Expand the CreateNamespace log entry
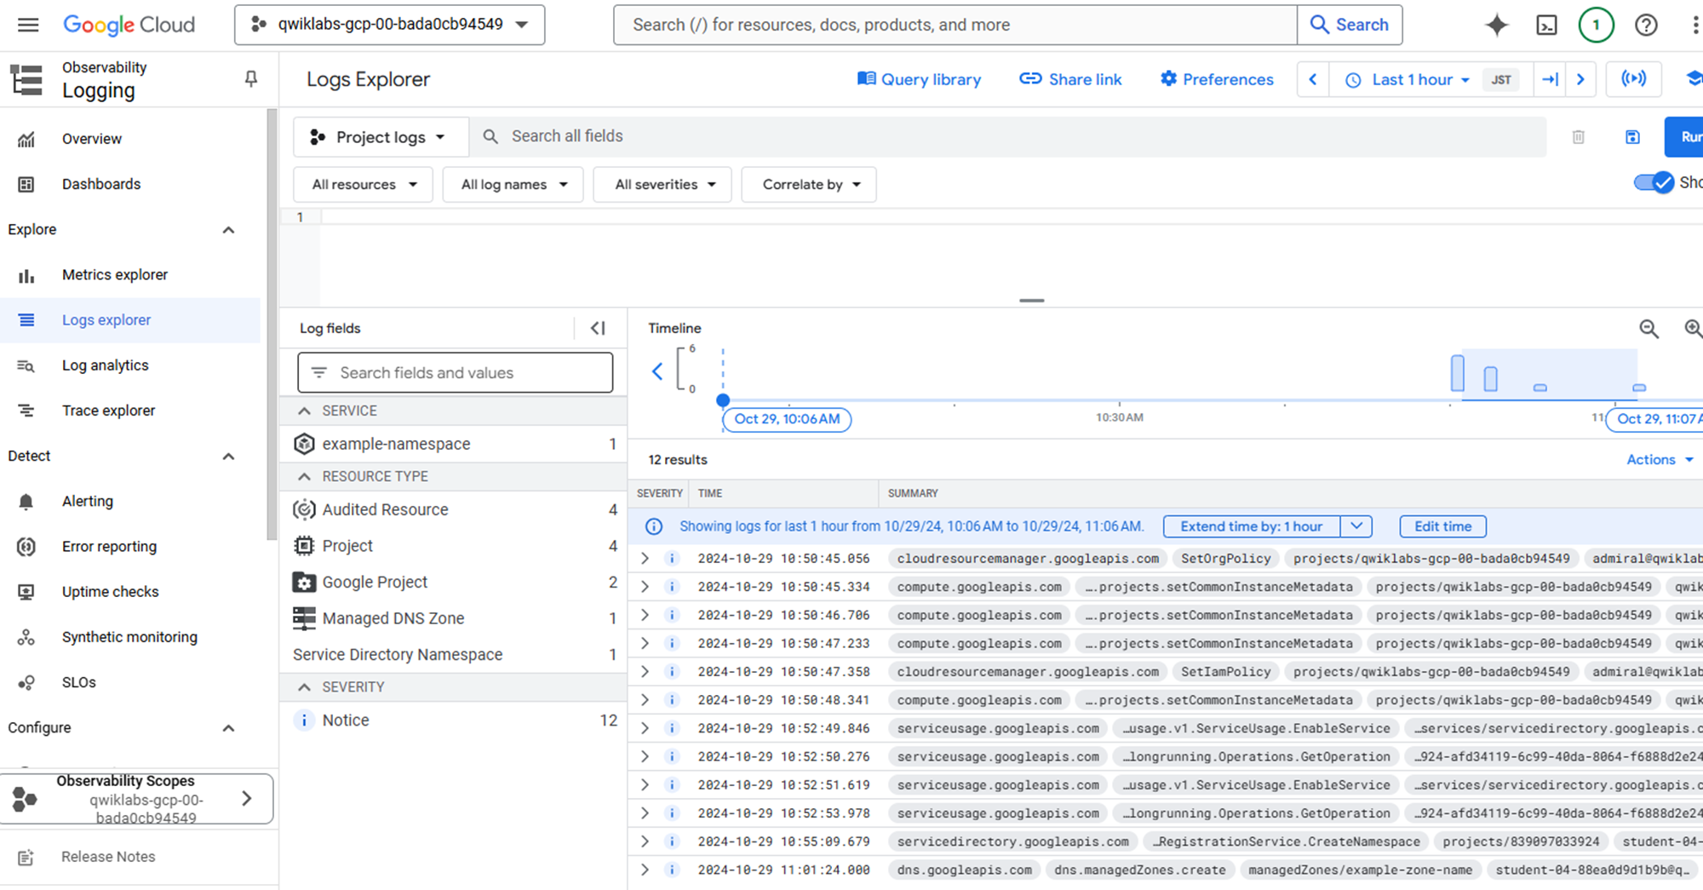The height and width of the screenshot is (890, 1703). point(645,841)
